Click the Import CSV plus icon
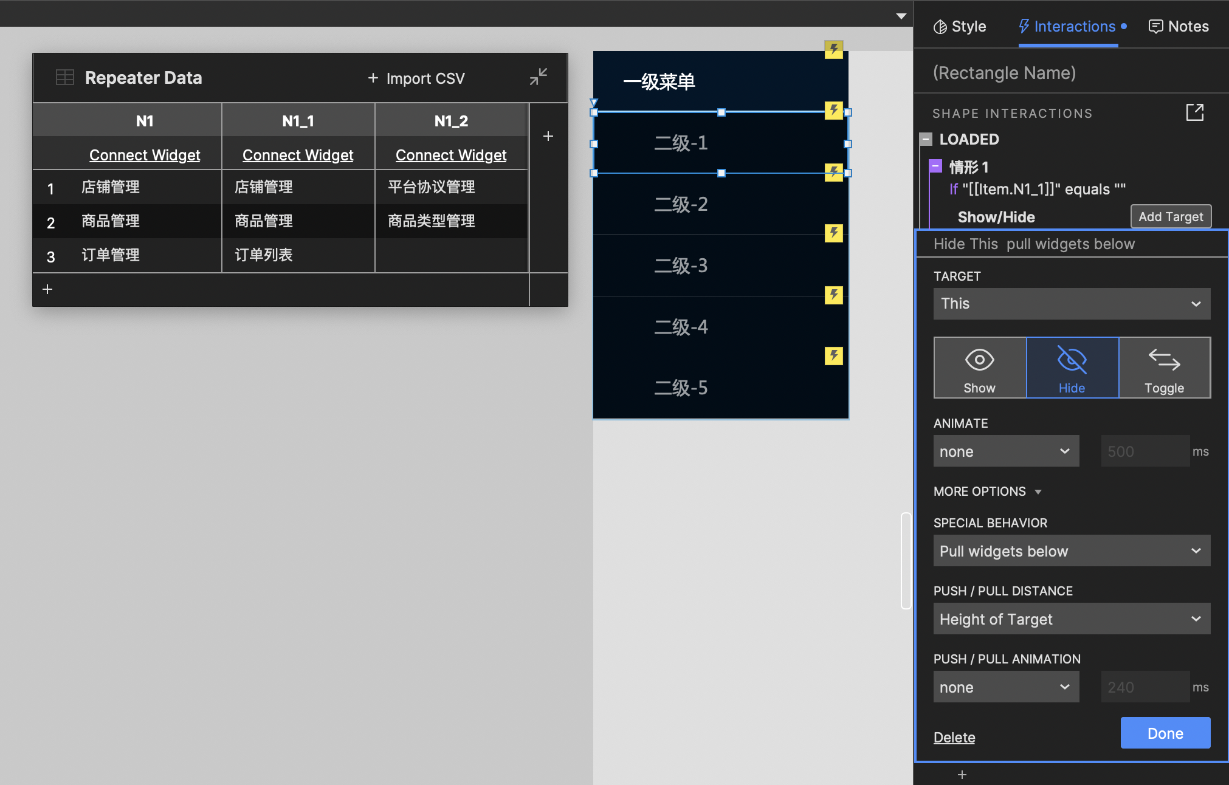Image resolution: width=1229 pixels, height=785 pixels. click(372, 78)
